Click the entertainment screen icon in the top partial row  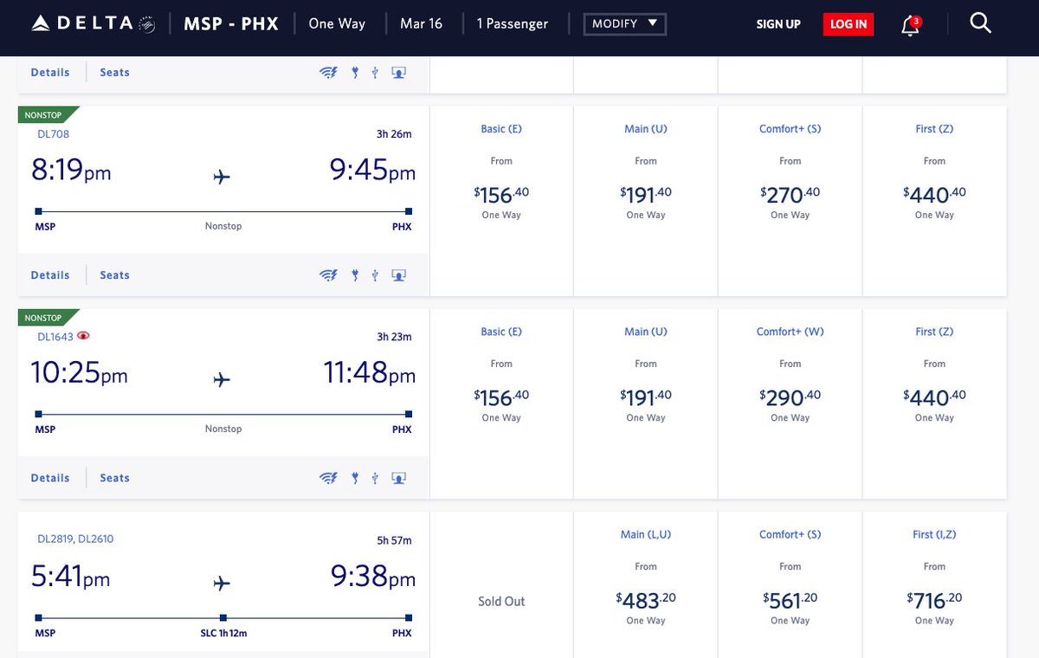(x=398, y=73)
